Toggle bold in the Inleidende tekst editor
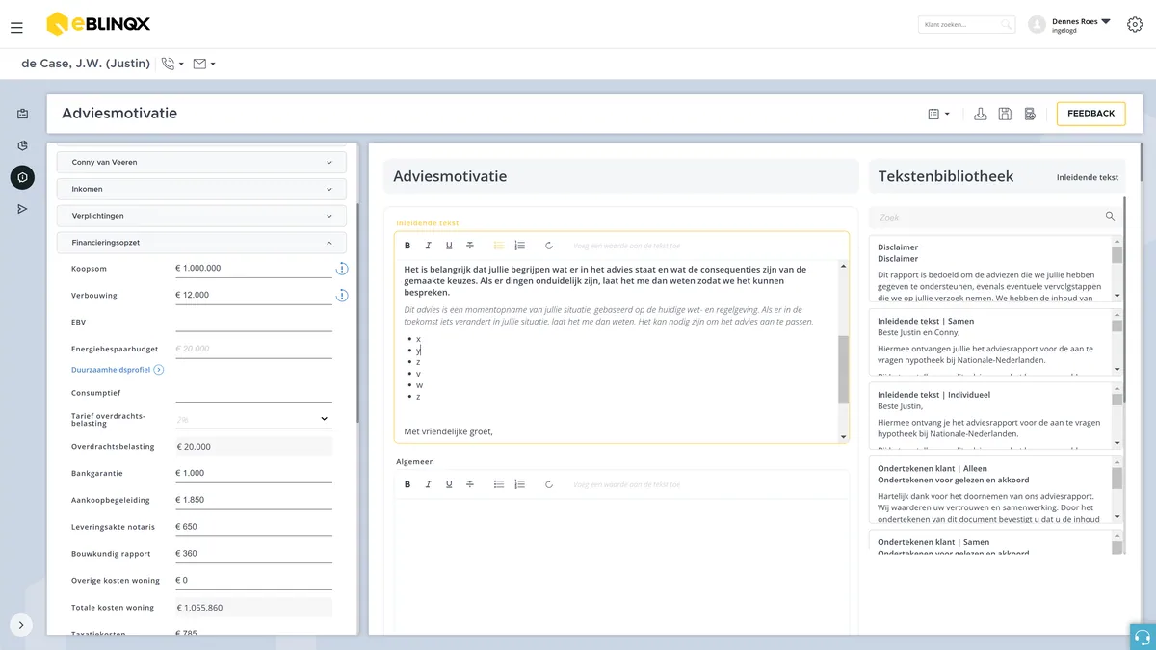Screen dimensions: 1156x650 click(x=407, y=246)
